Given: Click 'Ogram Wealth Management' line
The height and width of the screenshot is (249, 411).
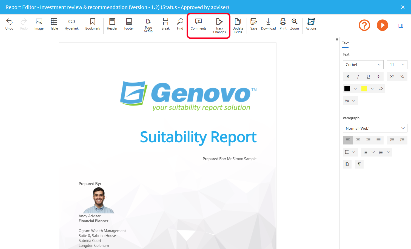Looking at the screenshot, I should click(102, 231).
